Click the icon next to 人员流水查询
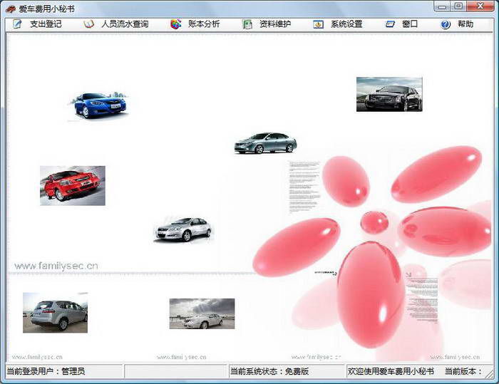Viewport: 499px width, 384px height. pyautogui.click(x=89, y=24)
